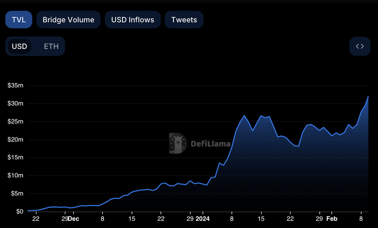
Task: Switch to the Bridge Volume tab
Action: coord(68,20)
